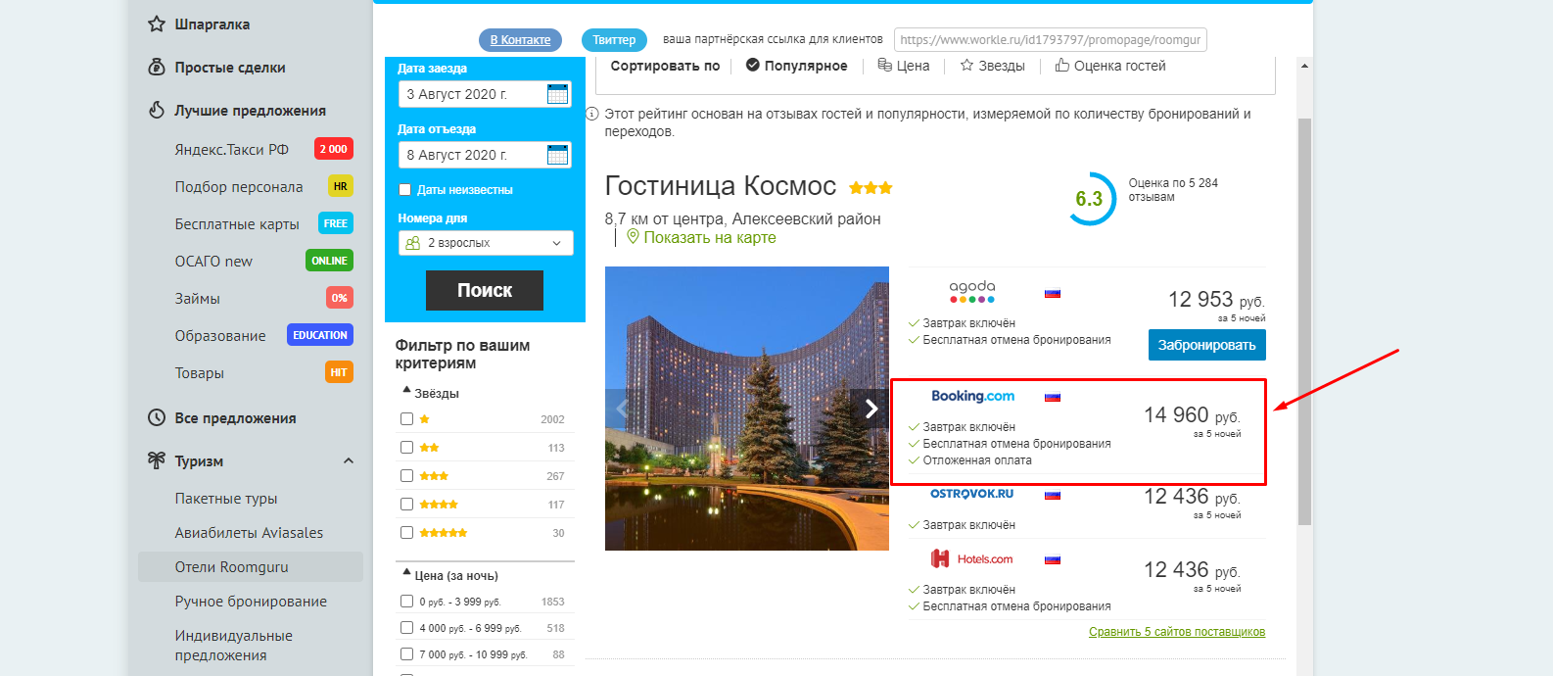Click the money bag icon Простые сделки
The image size is (1553, 676).
click(x=156, y=67)
